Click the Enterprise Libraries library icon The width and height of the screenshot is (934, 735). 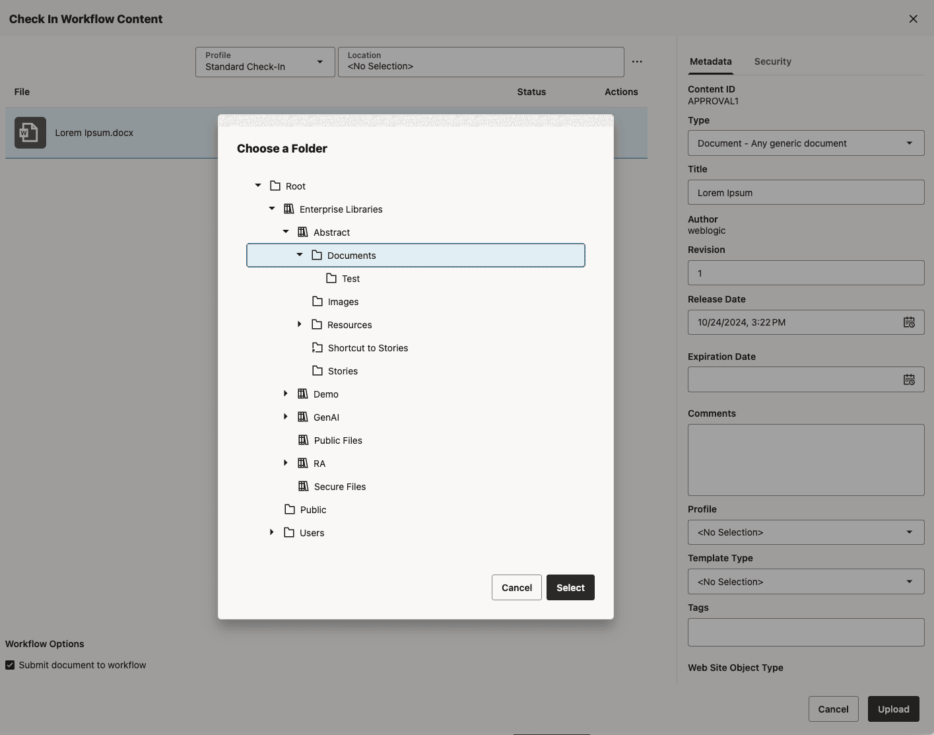pyautogui.click(x=289, y=209)
